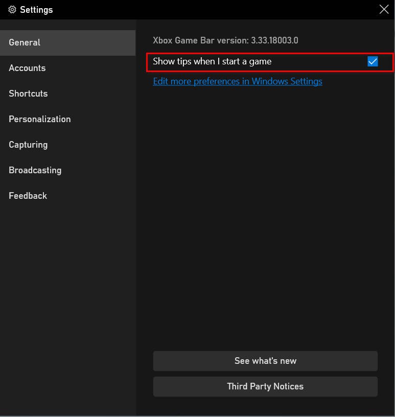Click the Settings gear icon in title
Screen dimensions: 395x417
pyautogui.click(x=12, y=10)
